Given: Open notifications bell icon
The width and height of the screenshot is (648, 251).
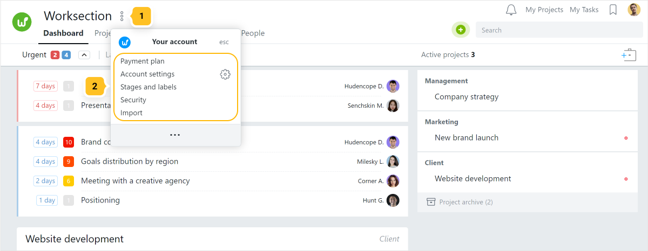Looking at the screenshot, I should (511, 10).
